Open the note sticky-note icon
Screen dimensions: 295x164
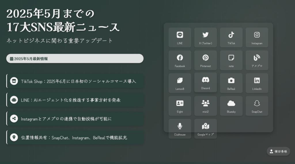pos(231,57)
